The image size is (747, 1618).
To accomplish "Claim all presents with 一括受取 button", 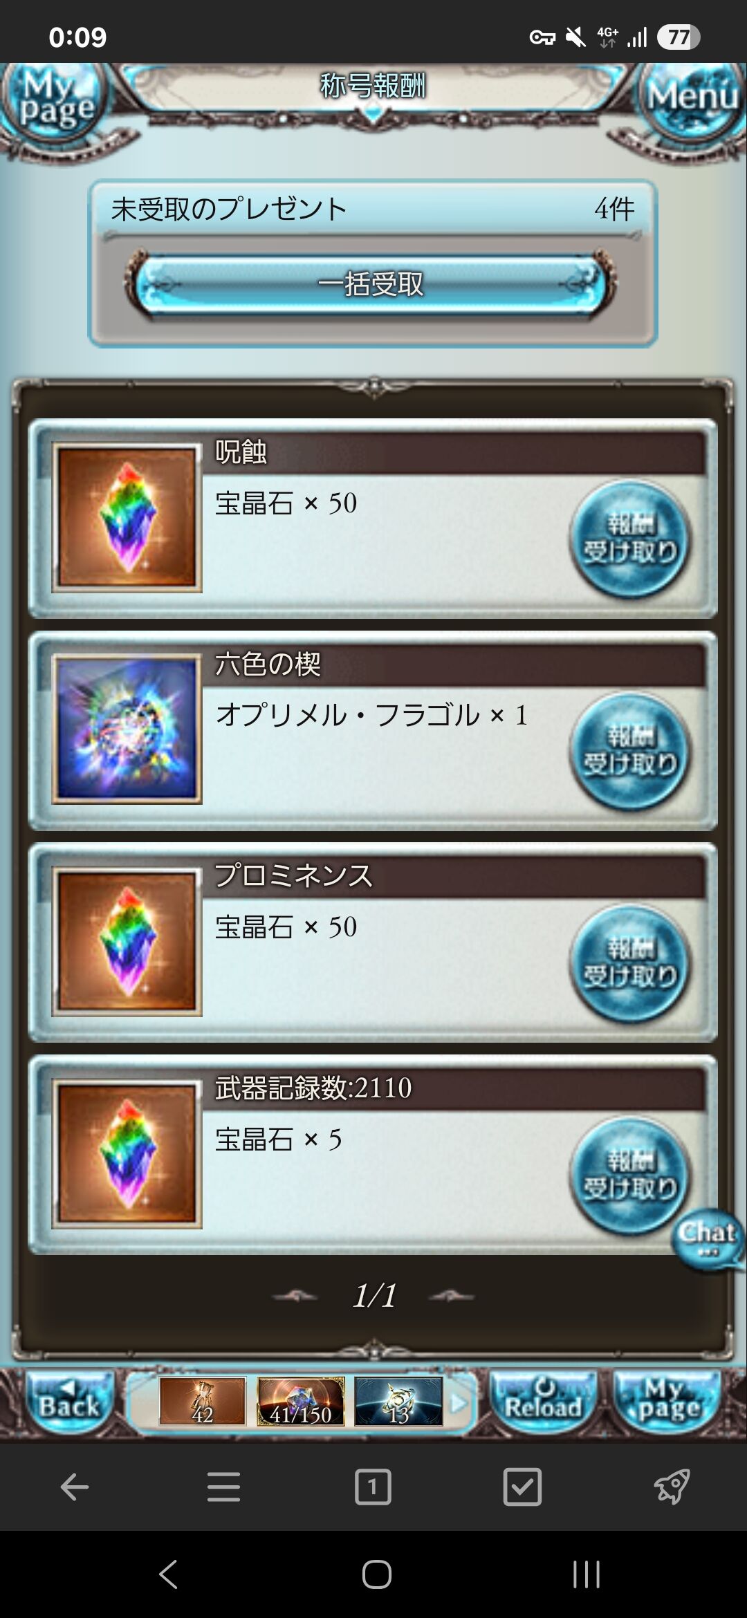I will point(370,284).
